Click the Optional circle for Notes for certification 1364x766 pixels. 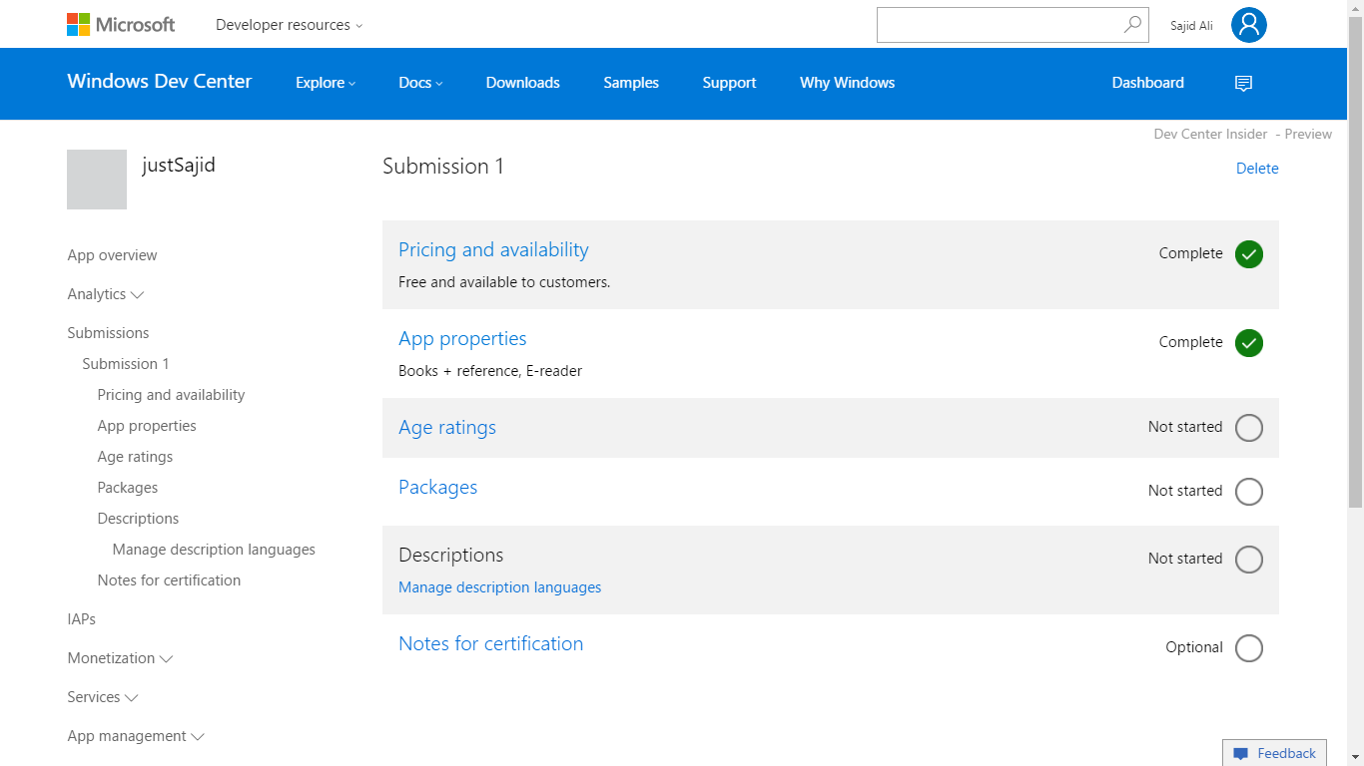click(x=1249, y=648)
